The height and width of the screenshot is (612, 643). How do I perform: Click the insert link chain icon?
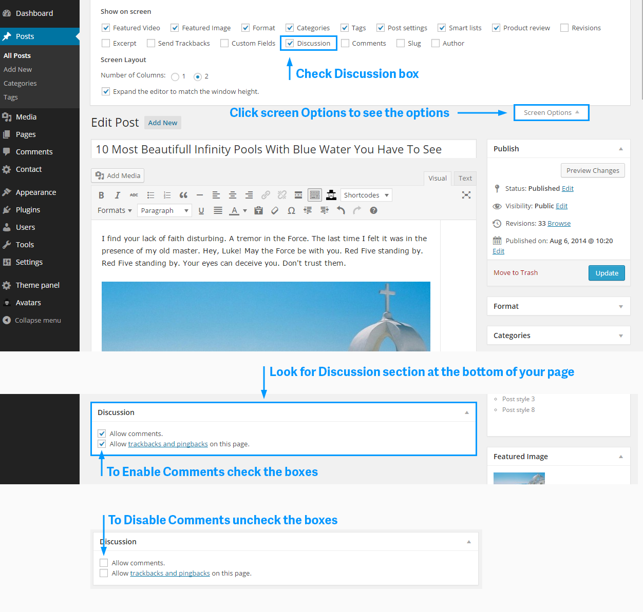[x=266, y=195]
